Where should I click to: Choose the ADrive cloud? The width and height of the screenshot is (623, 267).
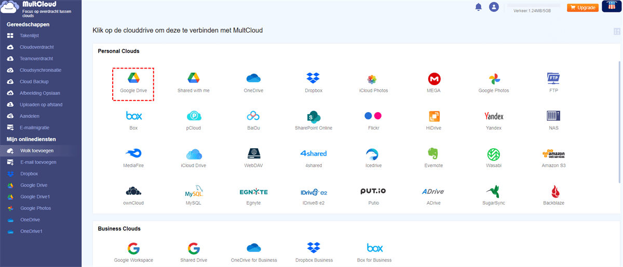(x=434, y=195)
